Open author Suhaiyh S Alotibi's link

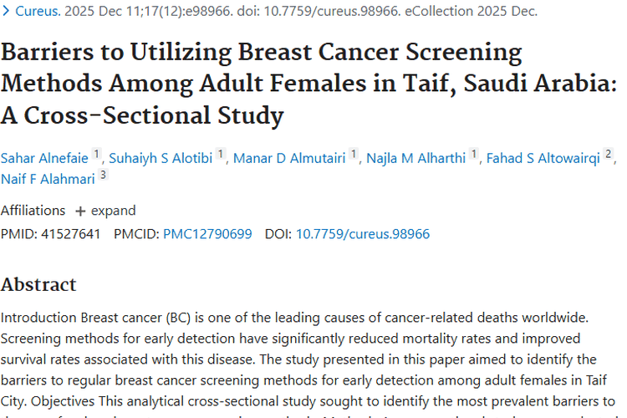pyautogui.click(x=162, y=158)
